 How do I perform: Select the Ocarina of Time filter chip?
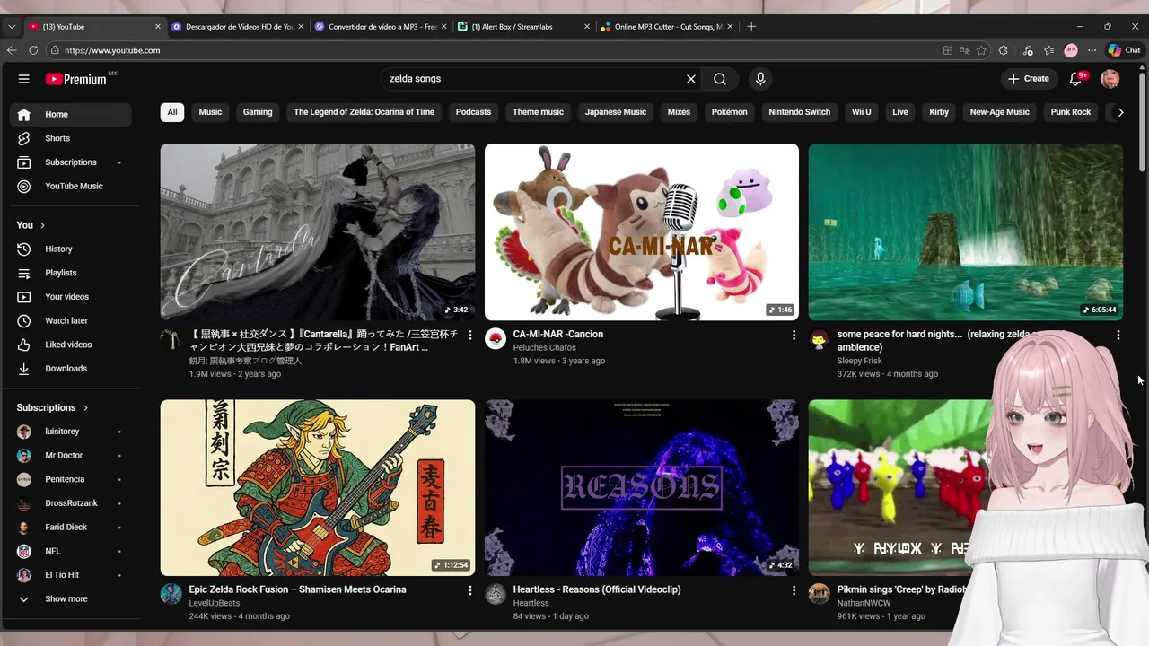(x=364, y=112)
